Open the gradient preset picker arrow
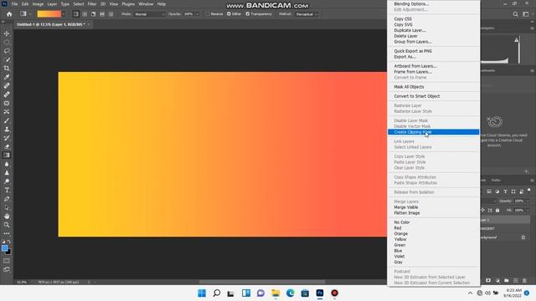Viewport: 536px width, 301px height. point(64,14)
